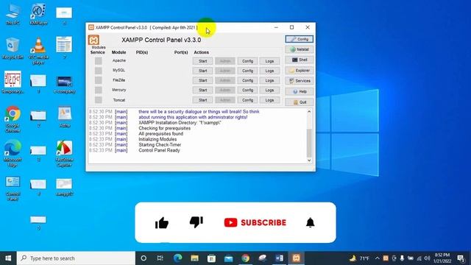The width and height of the screenshot is (471, 265).
Task: Expand the hidden system tray icons chevron
Action: (378, 258)
